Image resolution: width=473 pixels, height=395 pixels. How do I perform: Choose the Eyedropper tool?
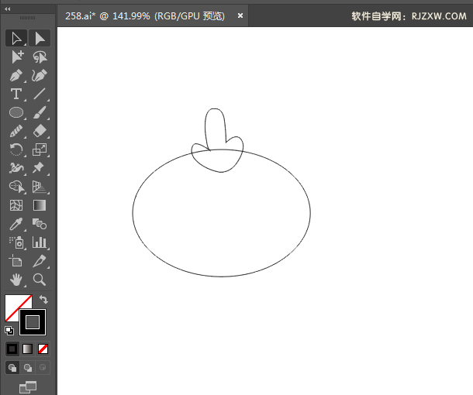tap(16, 224)
